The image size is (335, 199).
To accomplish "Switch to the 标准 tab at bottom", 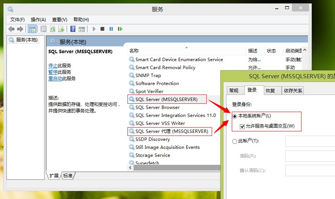I will point(68,175).
